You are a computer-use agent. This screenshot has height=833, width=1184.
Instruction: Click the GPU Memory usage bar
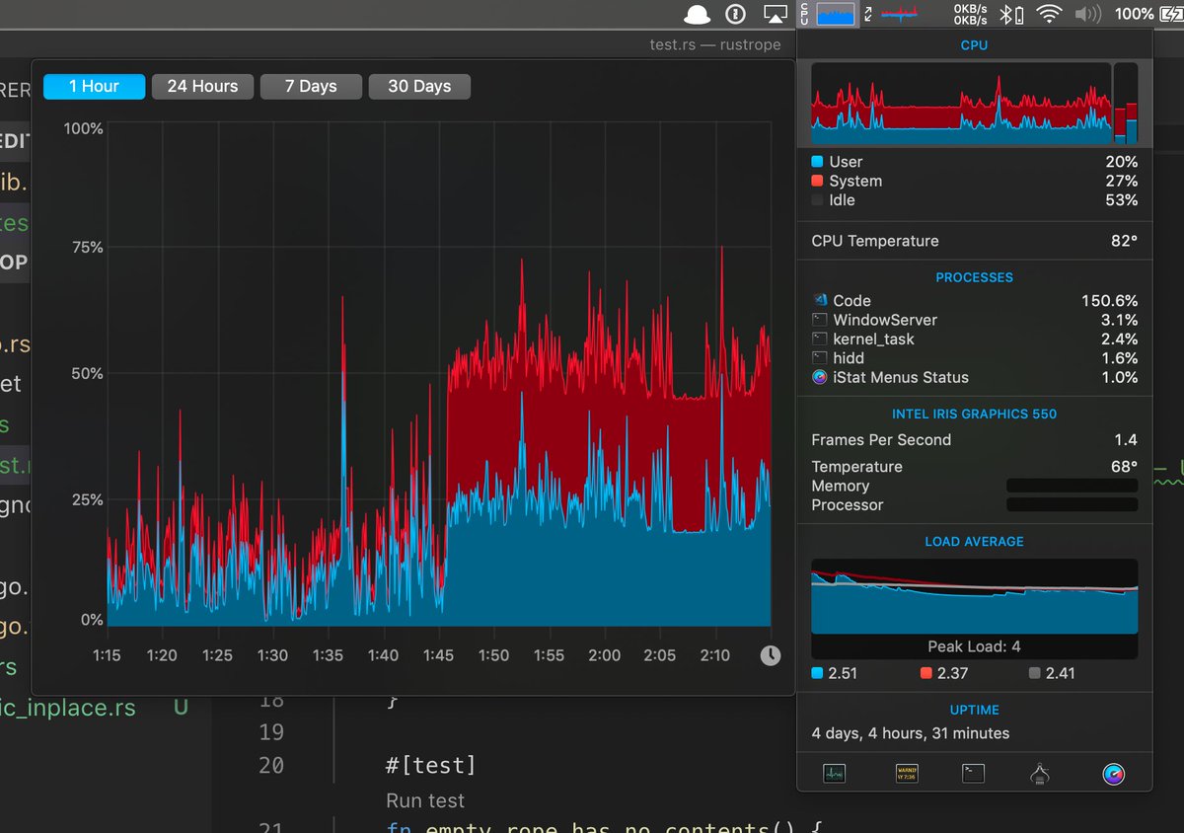pos(1072,486)
